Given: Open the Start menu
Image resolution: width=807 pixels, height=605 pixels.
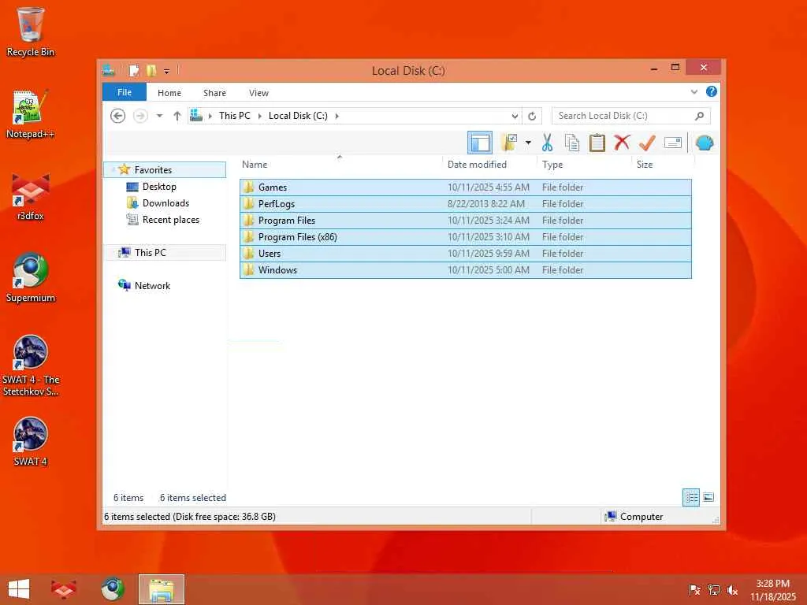Looking at the screenshot, I should (x=19, y=589).
